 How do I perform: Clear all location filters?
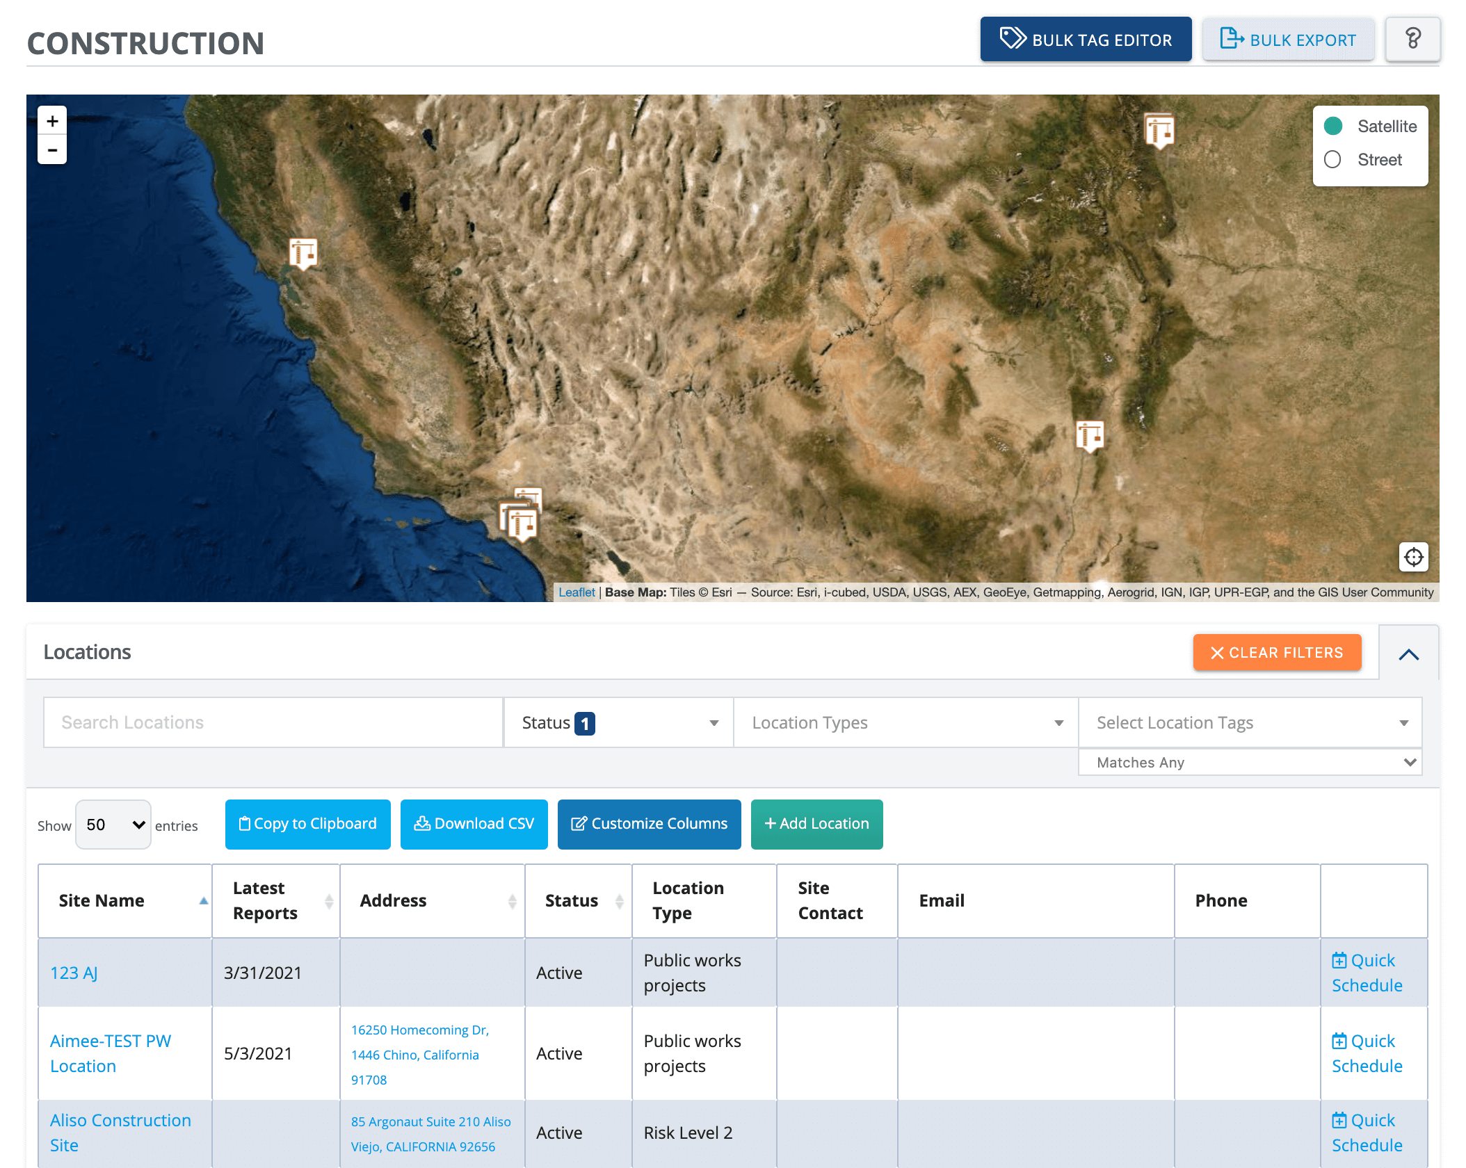coord(1277,652)
